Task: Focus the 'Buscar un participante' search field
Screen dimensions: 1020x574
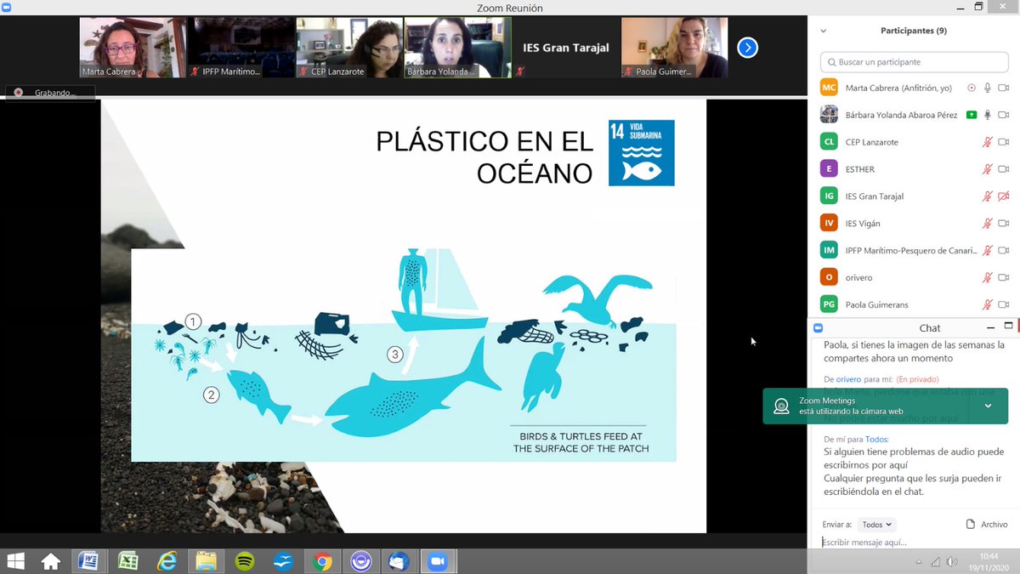Action: [x=914, y=62]
